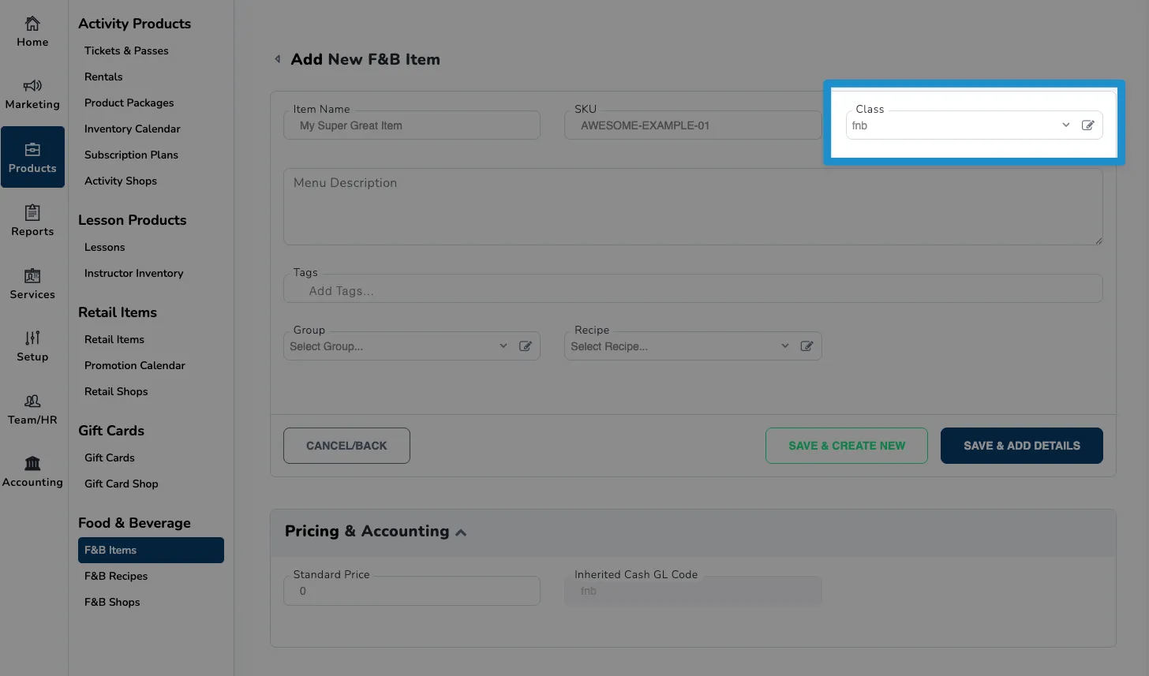Open Activity Shops page
Screen dimensions: 1149x676
pos(121,181)
